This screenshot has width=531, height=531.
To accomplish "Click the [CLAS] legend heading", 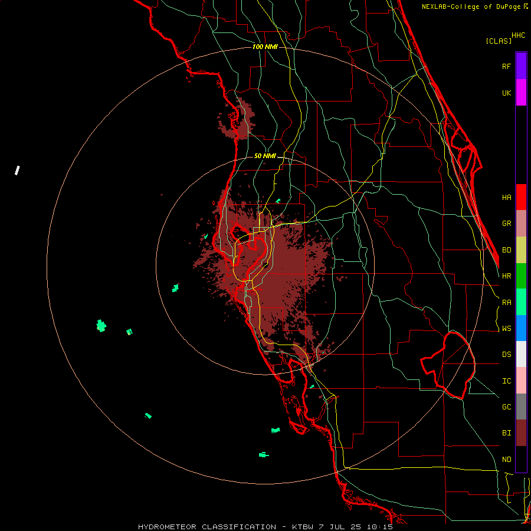I will click(499, 41).
